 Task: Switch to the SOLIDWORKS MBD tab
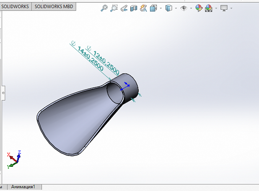coord(54,7)
